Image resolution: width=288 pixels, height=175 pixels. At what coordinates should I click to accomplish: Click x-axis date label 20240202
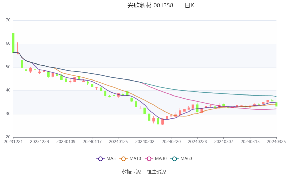pyautogui.click(x=145, y=142)
